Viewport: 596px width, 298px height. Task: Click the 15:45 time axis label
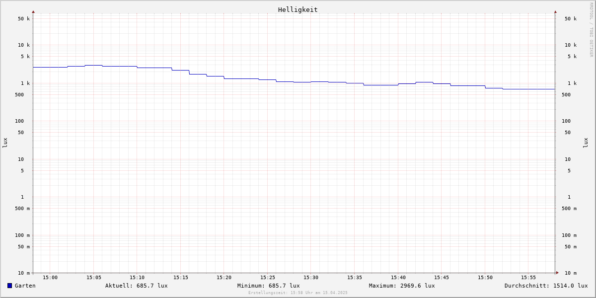point(442,277)
